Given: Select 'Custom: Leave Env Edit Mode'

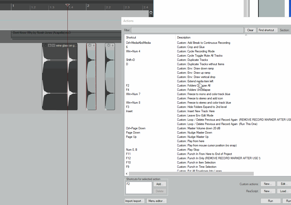Looking at the screenshot, I should [x=195, y=115].
